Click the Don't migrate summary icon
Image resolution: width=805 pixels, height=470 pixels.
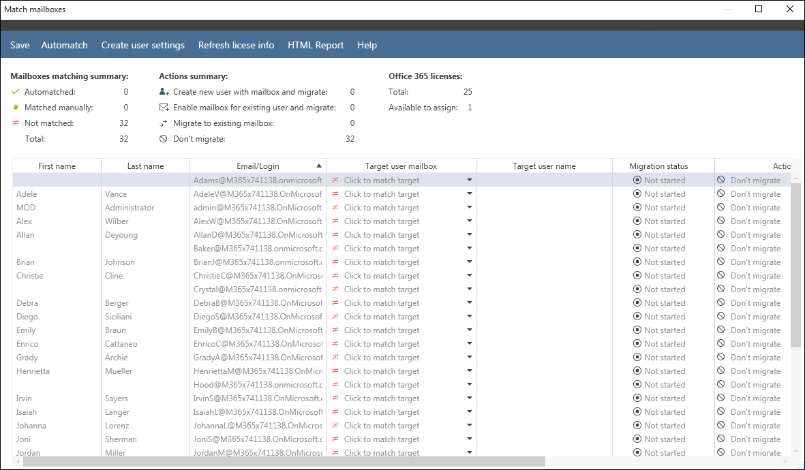click(x=164, y=138)
